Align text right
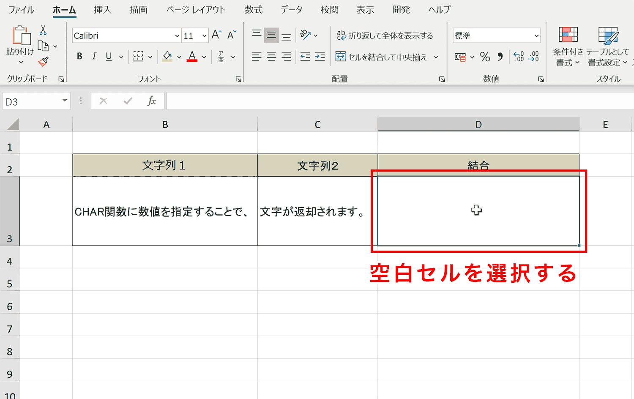The height and width of the screenshot is (399, 634). point(287,57)
